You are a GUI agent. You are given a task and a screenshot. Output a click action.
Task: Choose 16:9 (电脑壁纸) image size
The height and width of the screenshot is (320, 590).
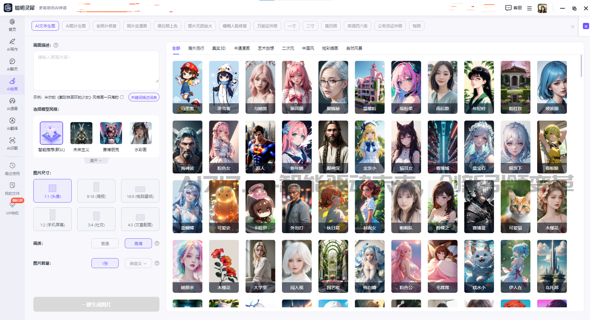pos(140,191)
